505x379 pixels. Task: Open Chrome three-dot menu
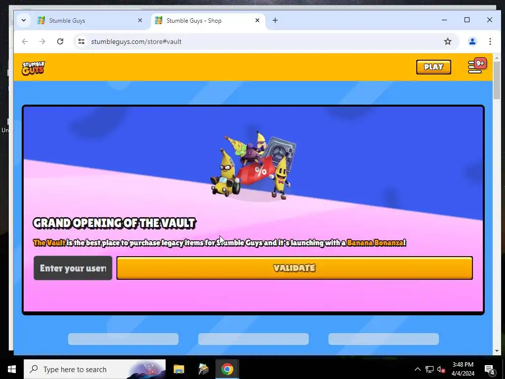pyautogui.click(x=490, y=41)
